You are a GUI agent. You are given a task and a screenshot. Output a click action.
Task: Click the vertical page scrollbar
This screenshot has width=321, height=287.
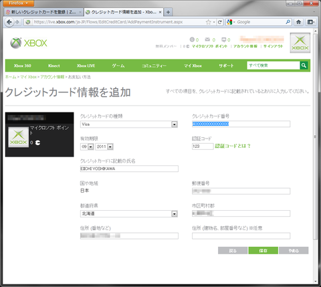(315, 137)
